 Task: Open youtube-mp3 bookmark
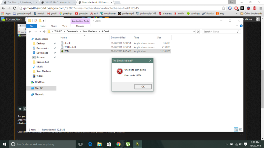tap(22, 13)
